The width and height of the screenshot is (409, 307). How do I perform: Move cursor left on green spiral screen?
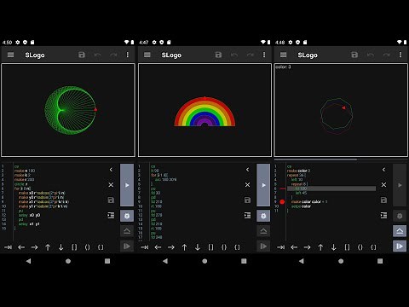(21, 247)
